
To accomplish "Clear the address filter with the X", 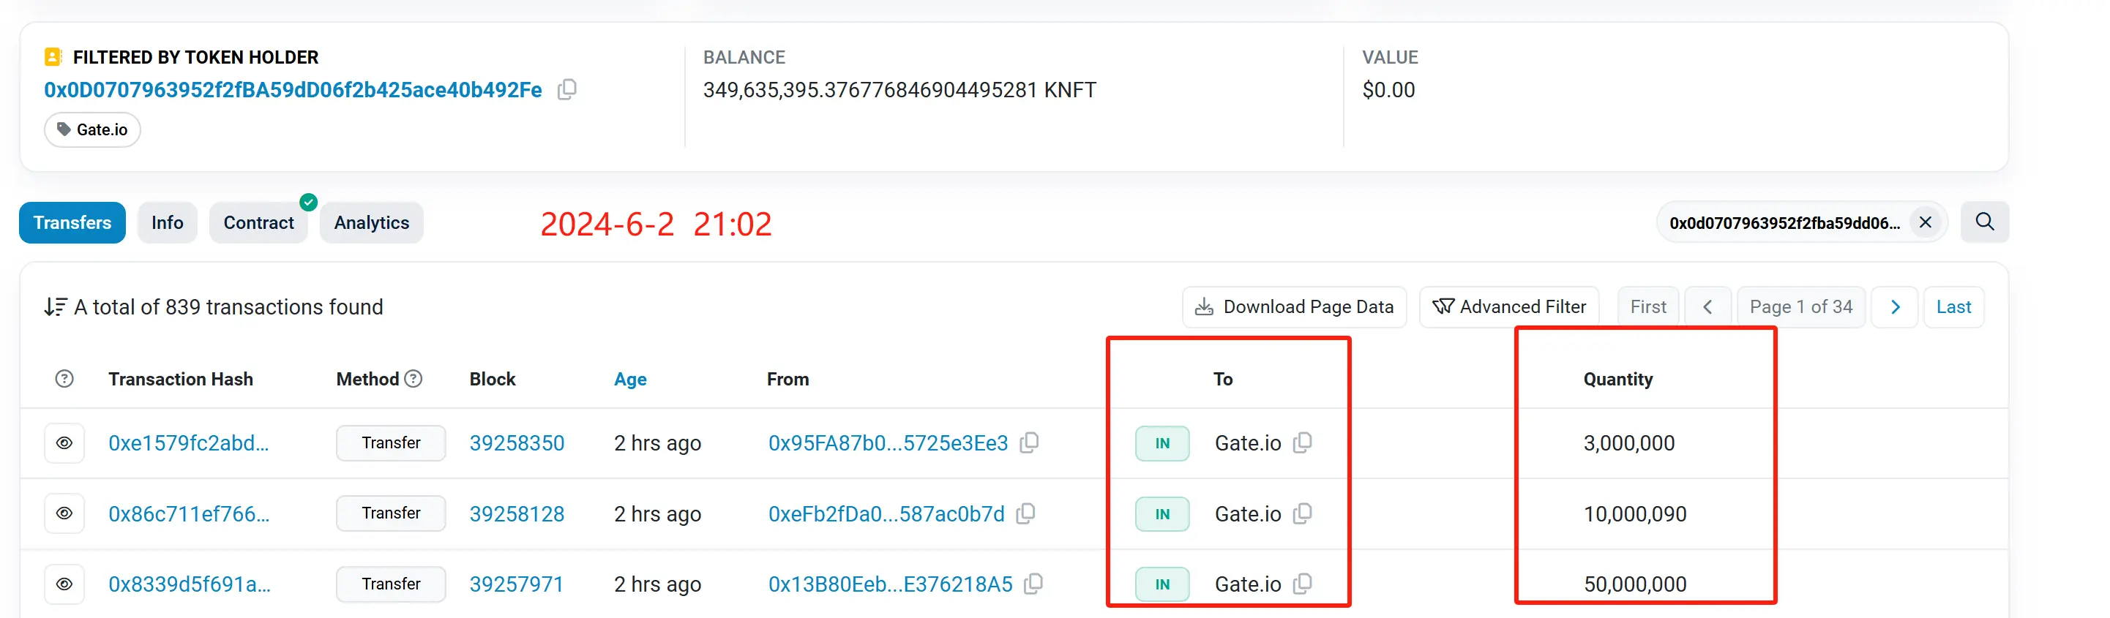I will [1925, 222].
